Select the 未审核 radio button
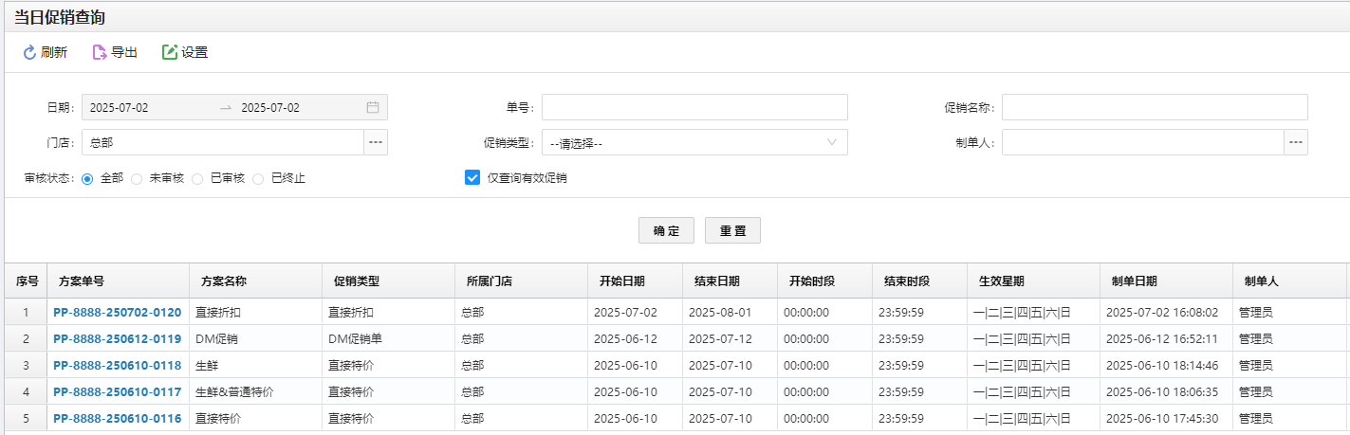The image size is (1350, 435). [x=137, y=178]
